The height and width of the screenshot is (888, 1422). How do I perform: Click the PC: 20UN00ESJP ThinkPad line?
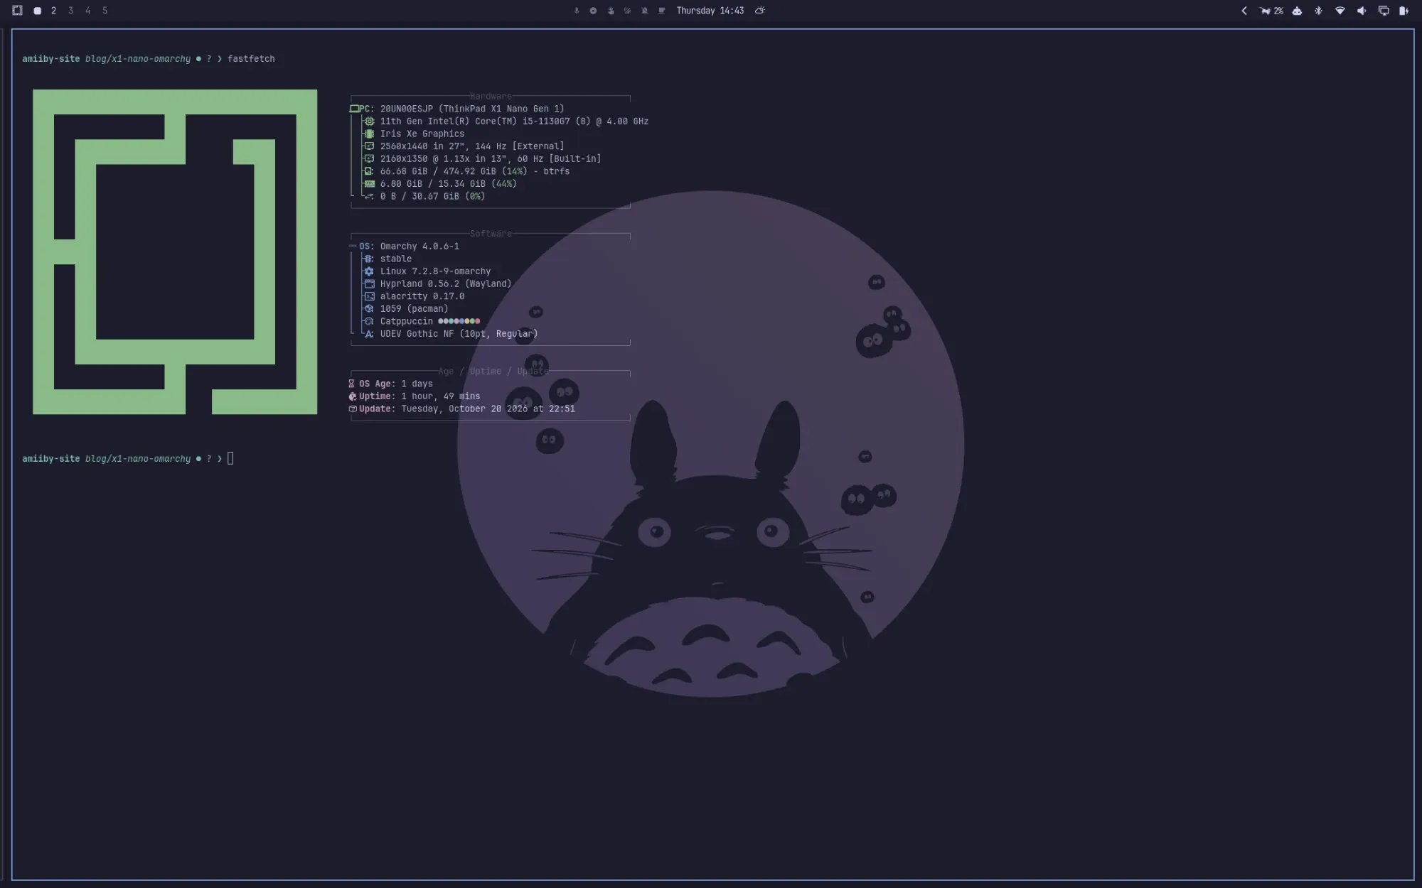coord(457,109)
